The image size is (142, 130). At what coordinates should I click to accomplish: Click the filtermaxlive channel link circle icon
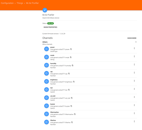46,114
